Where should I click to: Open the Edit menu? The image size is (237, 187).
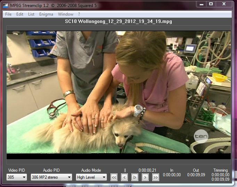tap(20, 14)
